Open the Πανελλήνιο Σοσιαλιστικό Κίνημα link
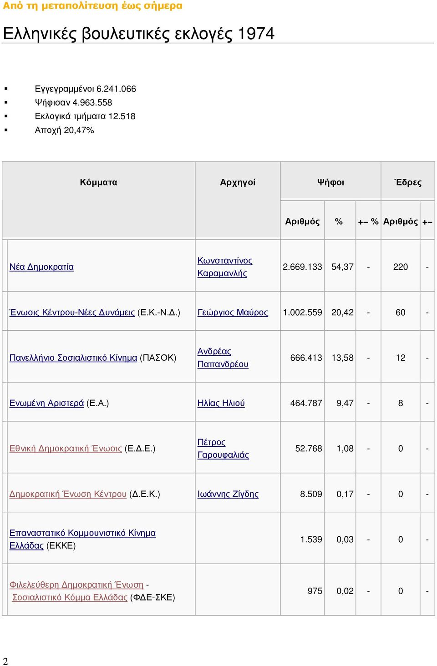Image resolution: width=437 pixels, height=666 pixels. [73, 358]
